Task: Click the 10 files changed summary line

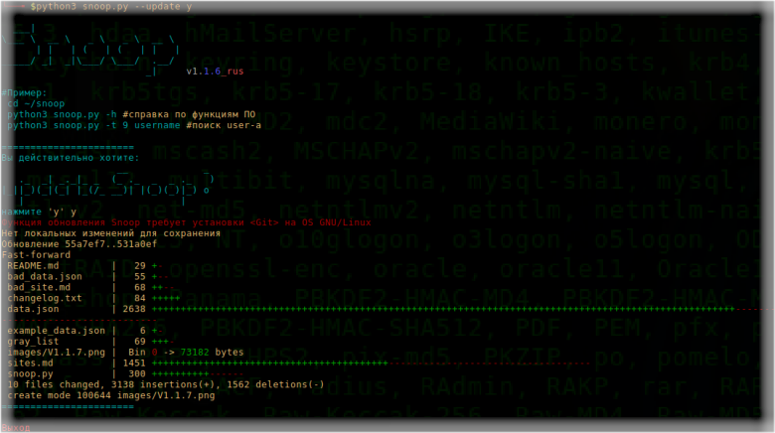Action: coord(166,385)
